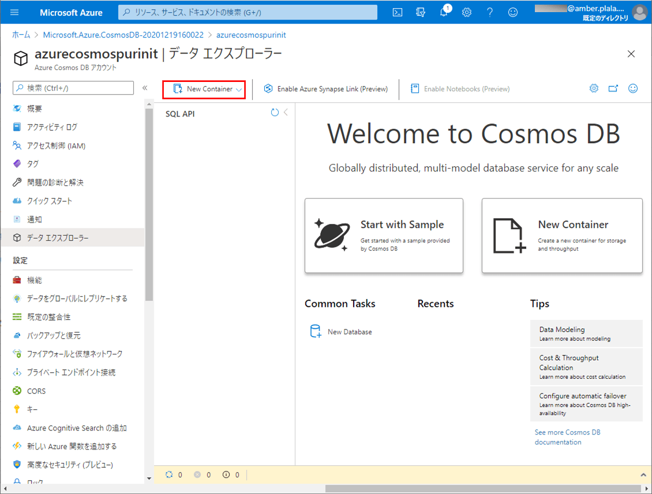The image size is (652, 494).
Task: Click New Database under Common Tasks
Action: tap(341, 331)
